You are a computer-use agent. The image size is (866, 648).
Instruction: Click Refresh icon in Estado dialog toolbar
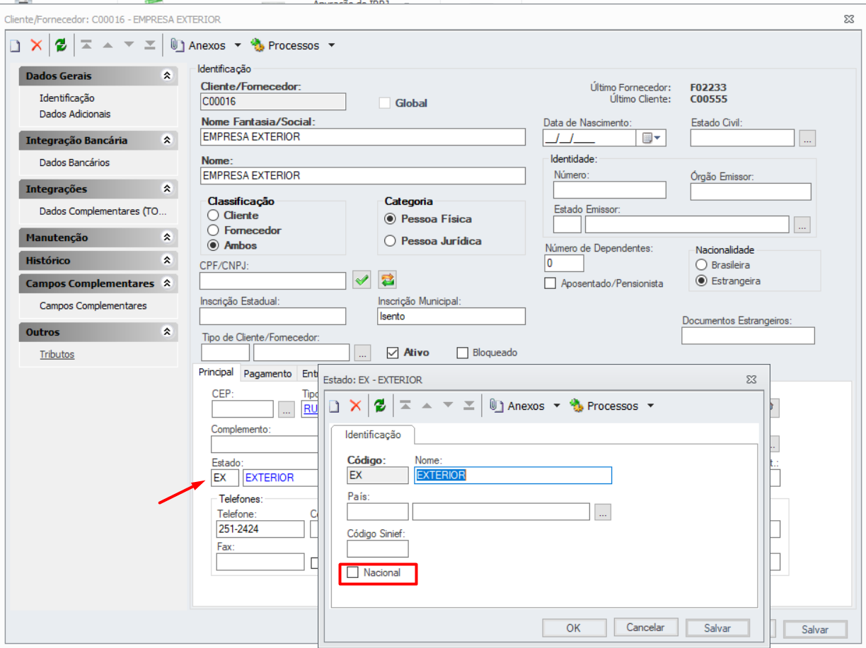click(380, 406)
